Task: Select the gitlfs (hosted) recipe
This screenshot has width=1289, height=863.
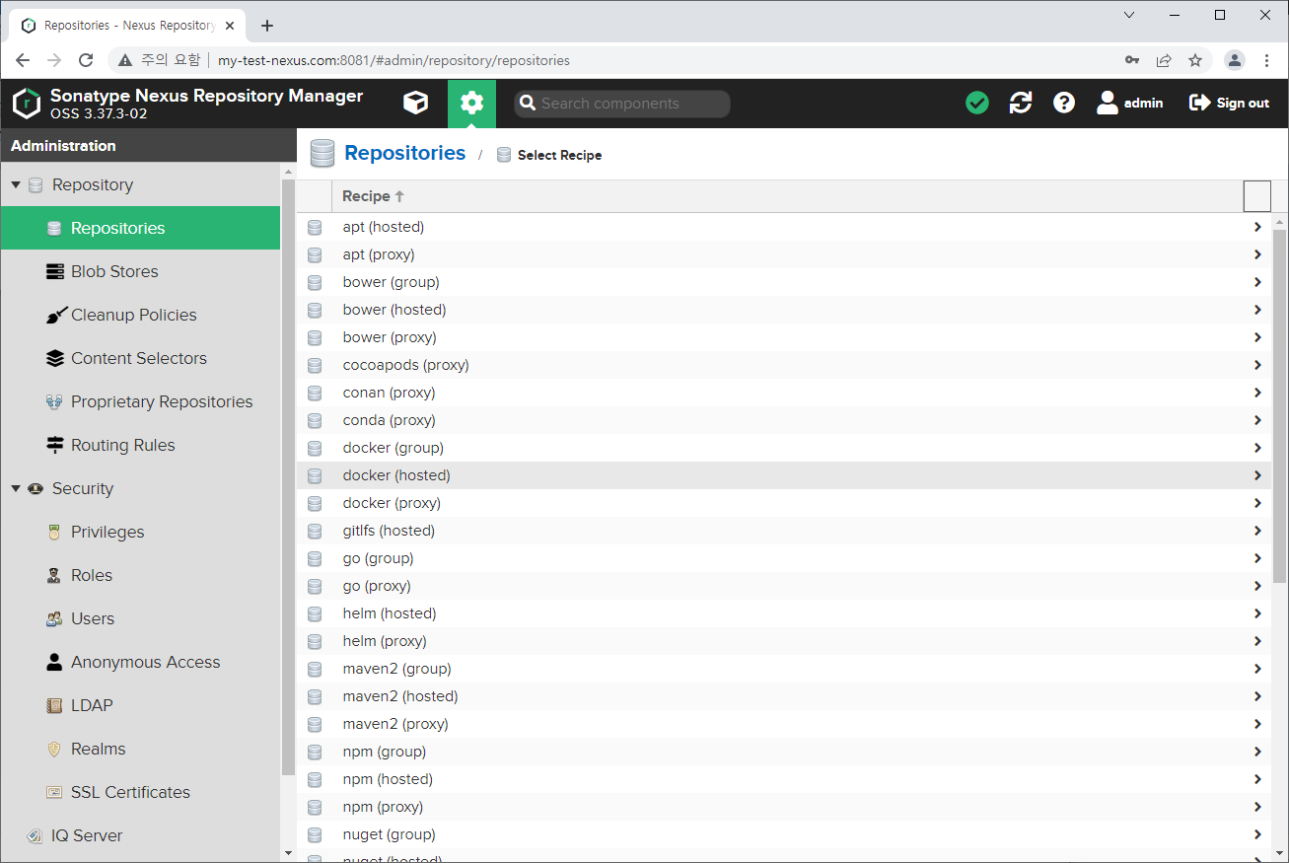Action: coord(784,531)
